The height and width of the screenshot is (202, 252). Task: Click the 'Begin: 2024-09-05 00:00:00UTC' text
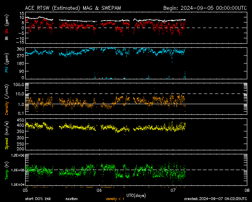(x=205, y=8)
